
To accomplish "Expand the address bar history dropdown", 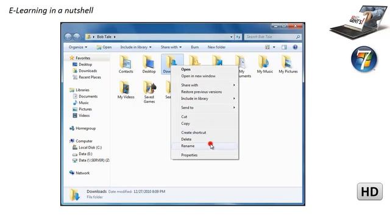I will [232, 36].
